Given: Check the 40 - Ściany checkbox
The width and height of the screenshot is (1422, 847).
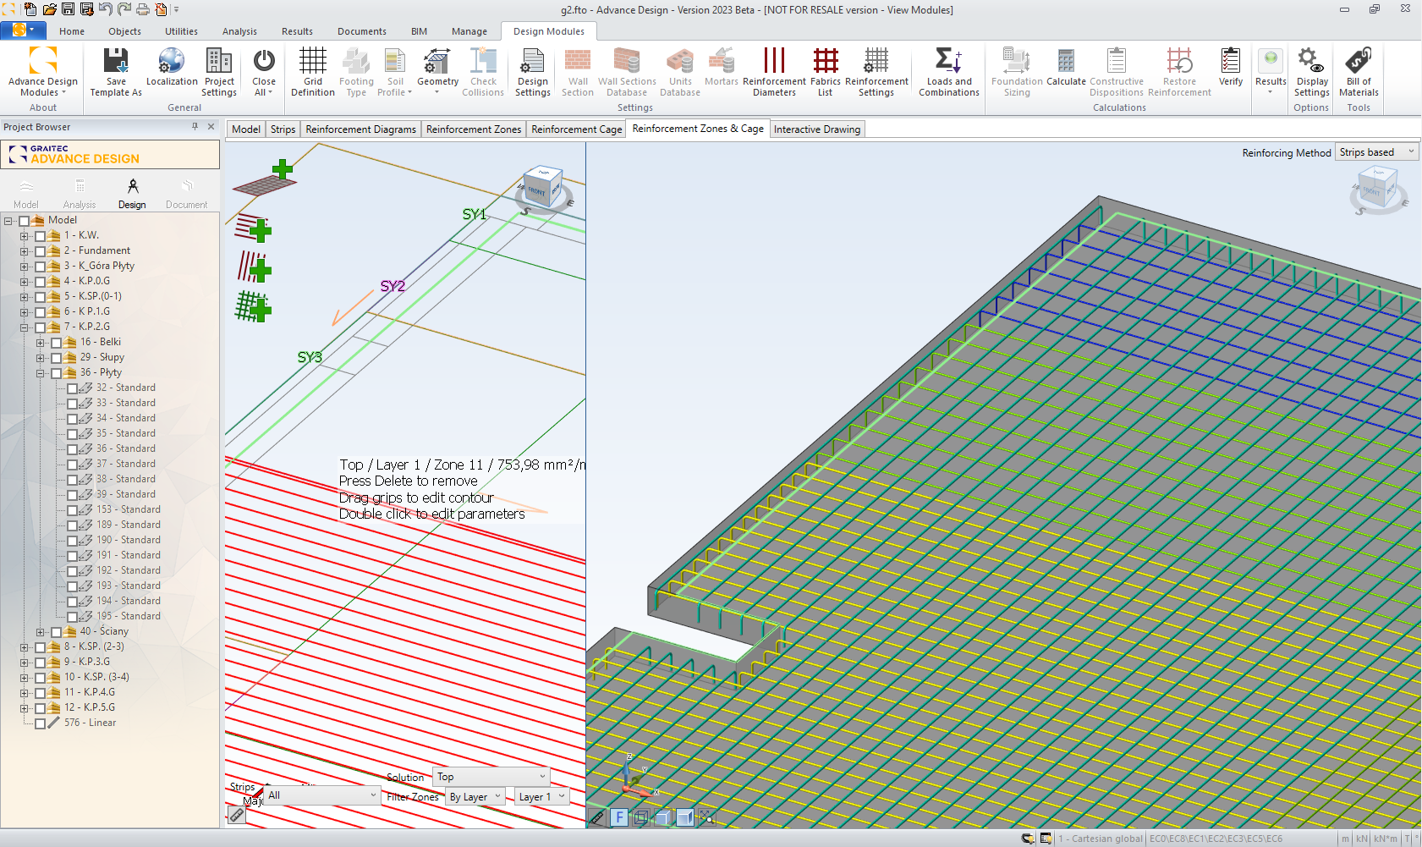Looking at the screenshot, I should [56, 632].
